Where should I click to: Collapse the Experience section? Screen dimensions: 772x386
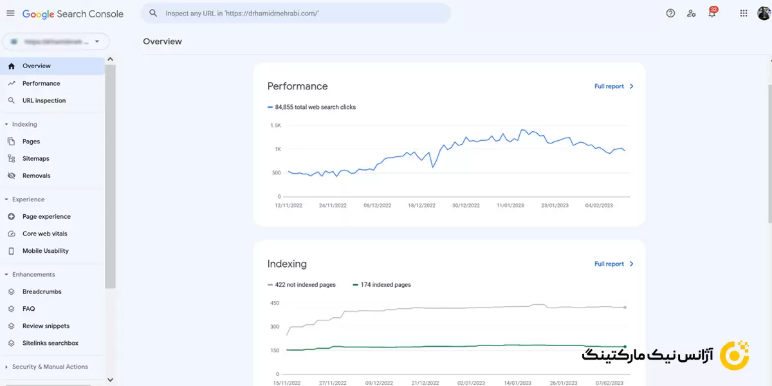[6, 199]
